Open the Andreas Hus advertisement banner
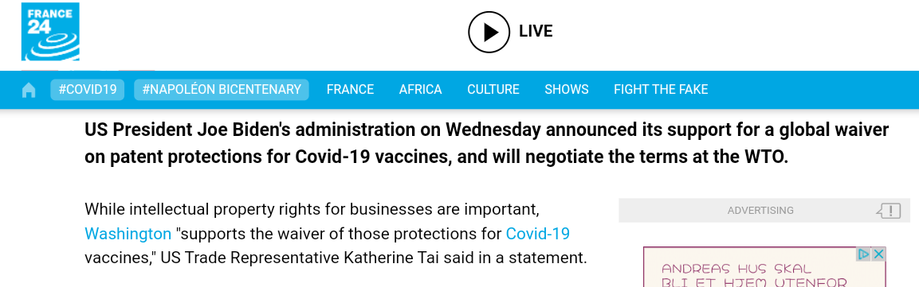This screenshot has height=287, width=919. [764, 268]
